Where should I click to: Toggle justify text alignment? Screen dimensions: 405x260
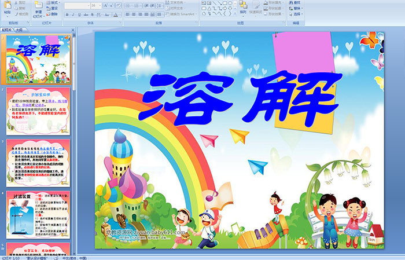pyautogui.click(x=146, y=14)
